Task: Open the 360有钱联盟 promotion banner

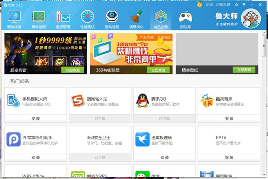Action: (x=131, y=53)
